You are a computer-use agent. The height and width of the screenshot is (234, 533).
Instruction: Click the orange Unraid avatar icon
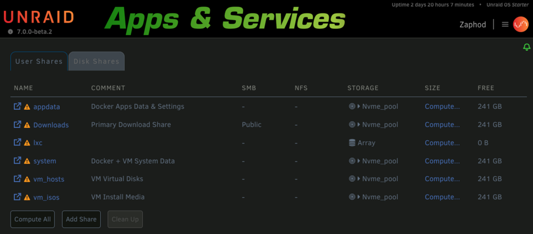(521, 25)
